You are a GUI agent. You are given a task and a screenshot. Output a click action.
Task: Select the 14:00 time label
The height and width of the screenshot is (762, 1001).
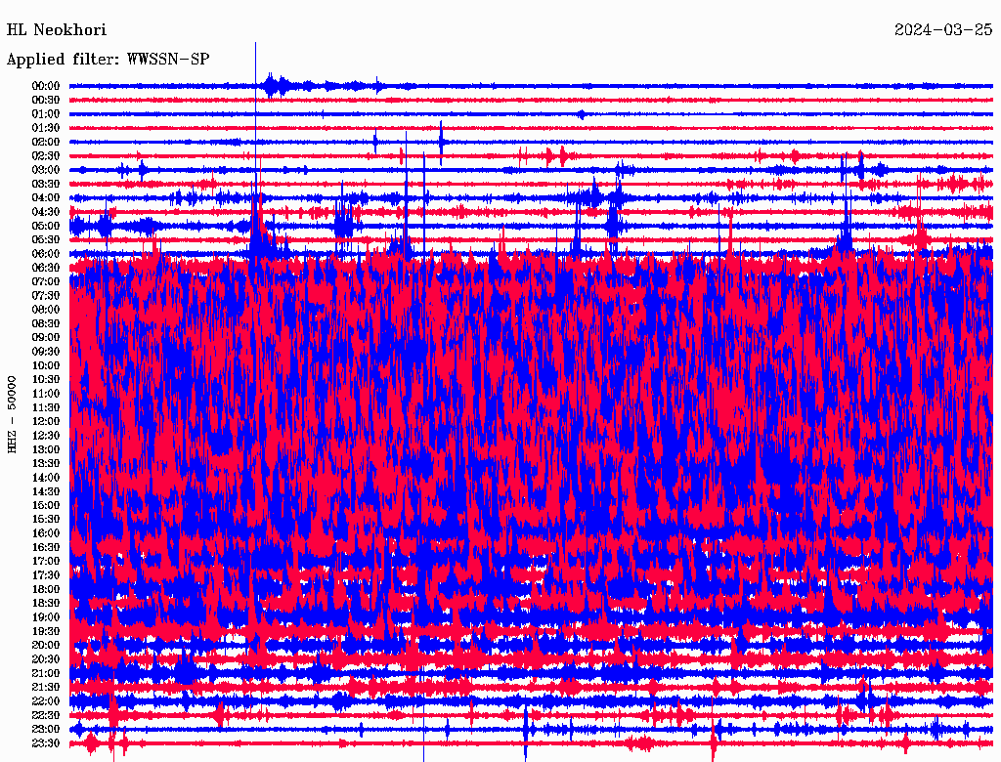click(46, 478)
